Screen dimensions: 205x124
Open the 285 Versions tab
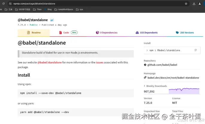point(185,33)
